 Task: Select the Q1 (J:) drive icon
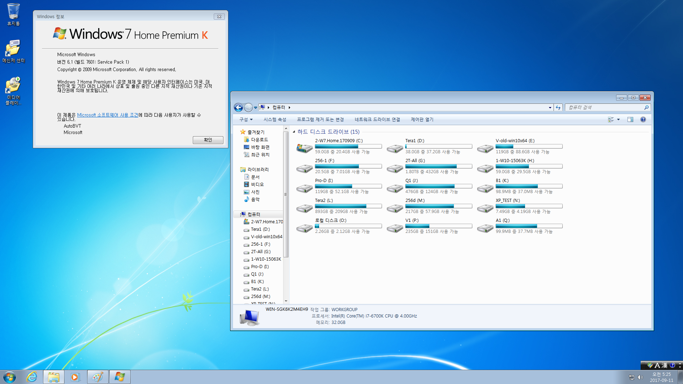click(x=395, y=188)
